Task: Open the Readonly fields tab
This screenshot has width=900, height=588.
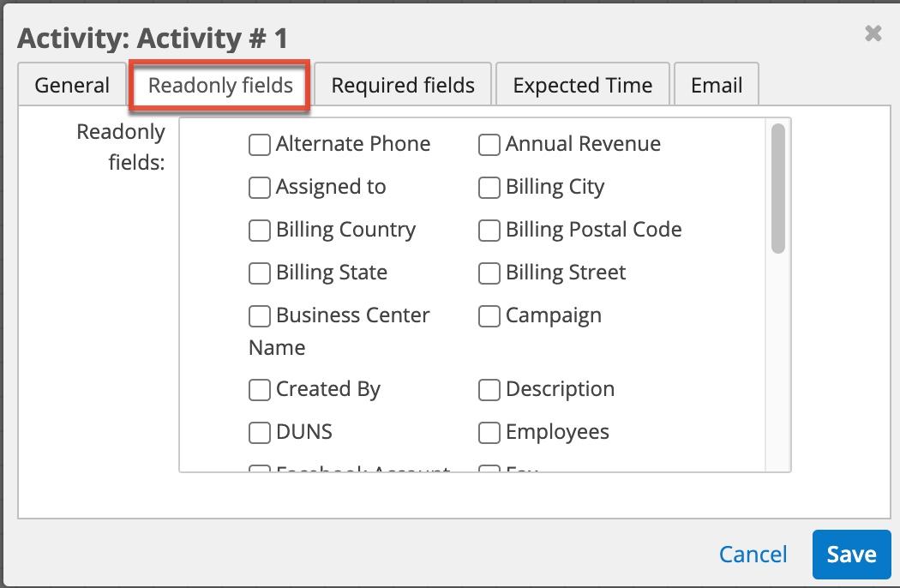Action: (x=220, y=86)
